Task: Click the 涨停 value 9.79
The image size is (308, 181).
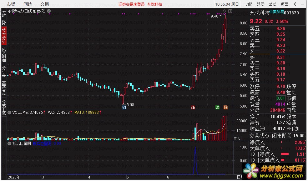Action: tap(281, 86)
